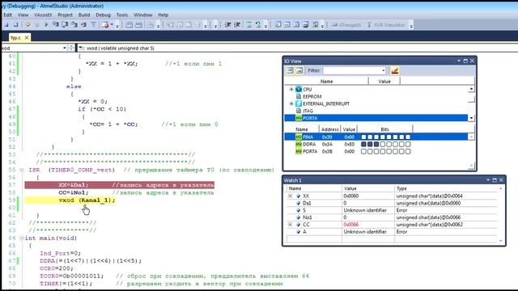Toggle DDRA bit 0 checkbox
The image size is (518, 291).
pos(408,144)
